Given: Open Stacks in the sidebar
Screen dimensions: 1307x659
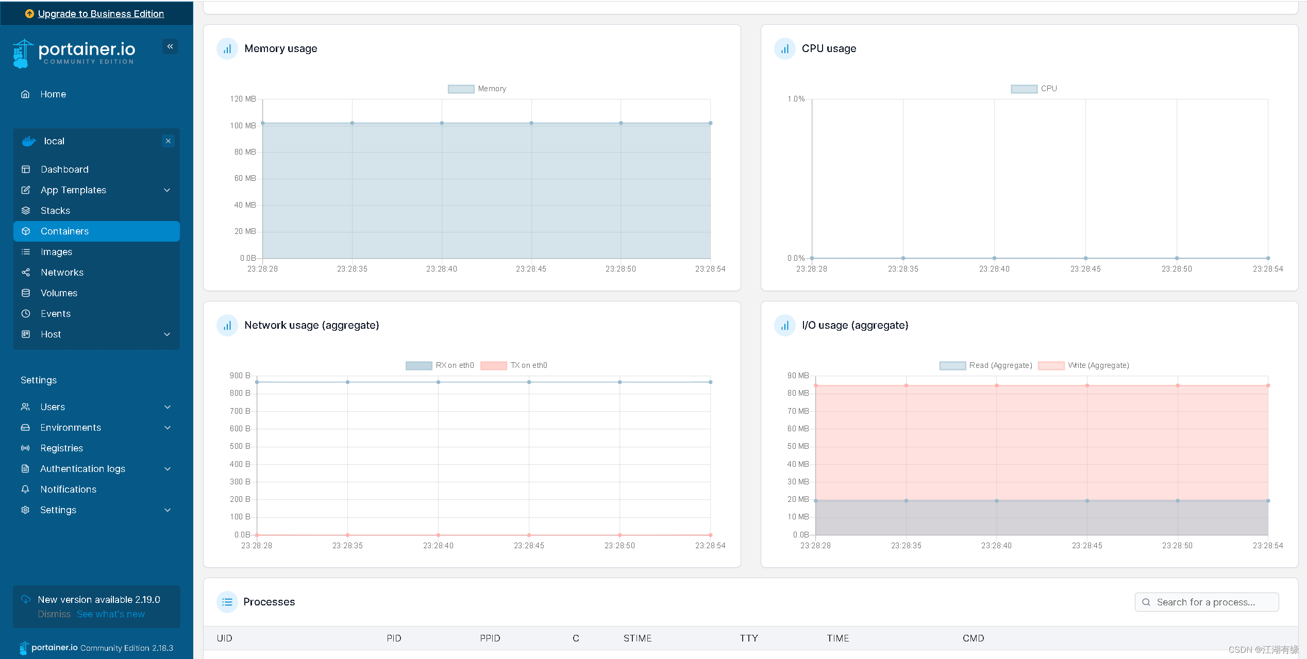Looking at the screenshot, I should coord(55,211).
